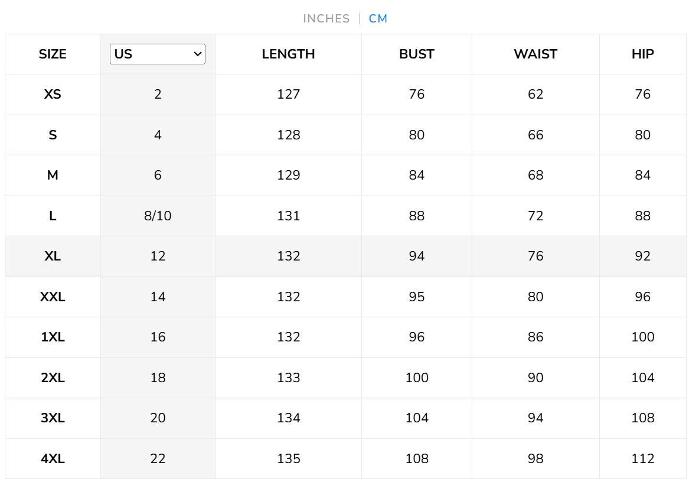This screenshot has width=689, height=482.
Task: Select the XS size row label
Action: coord(53,95)
